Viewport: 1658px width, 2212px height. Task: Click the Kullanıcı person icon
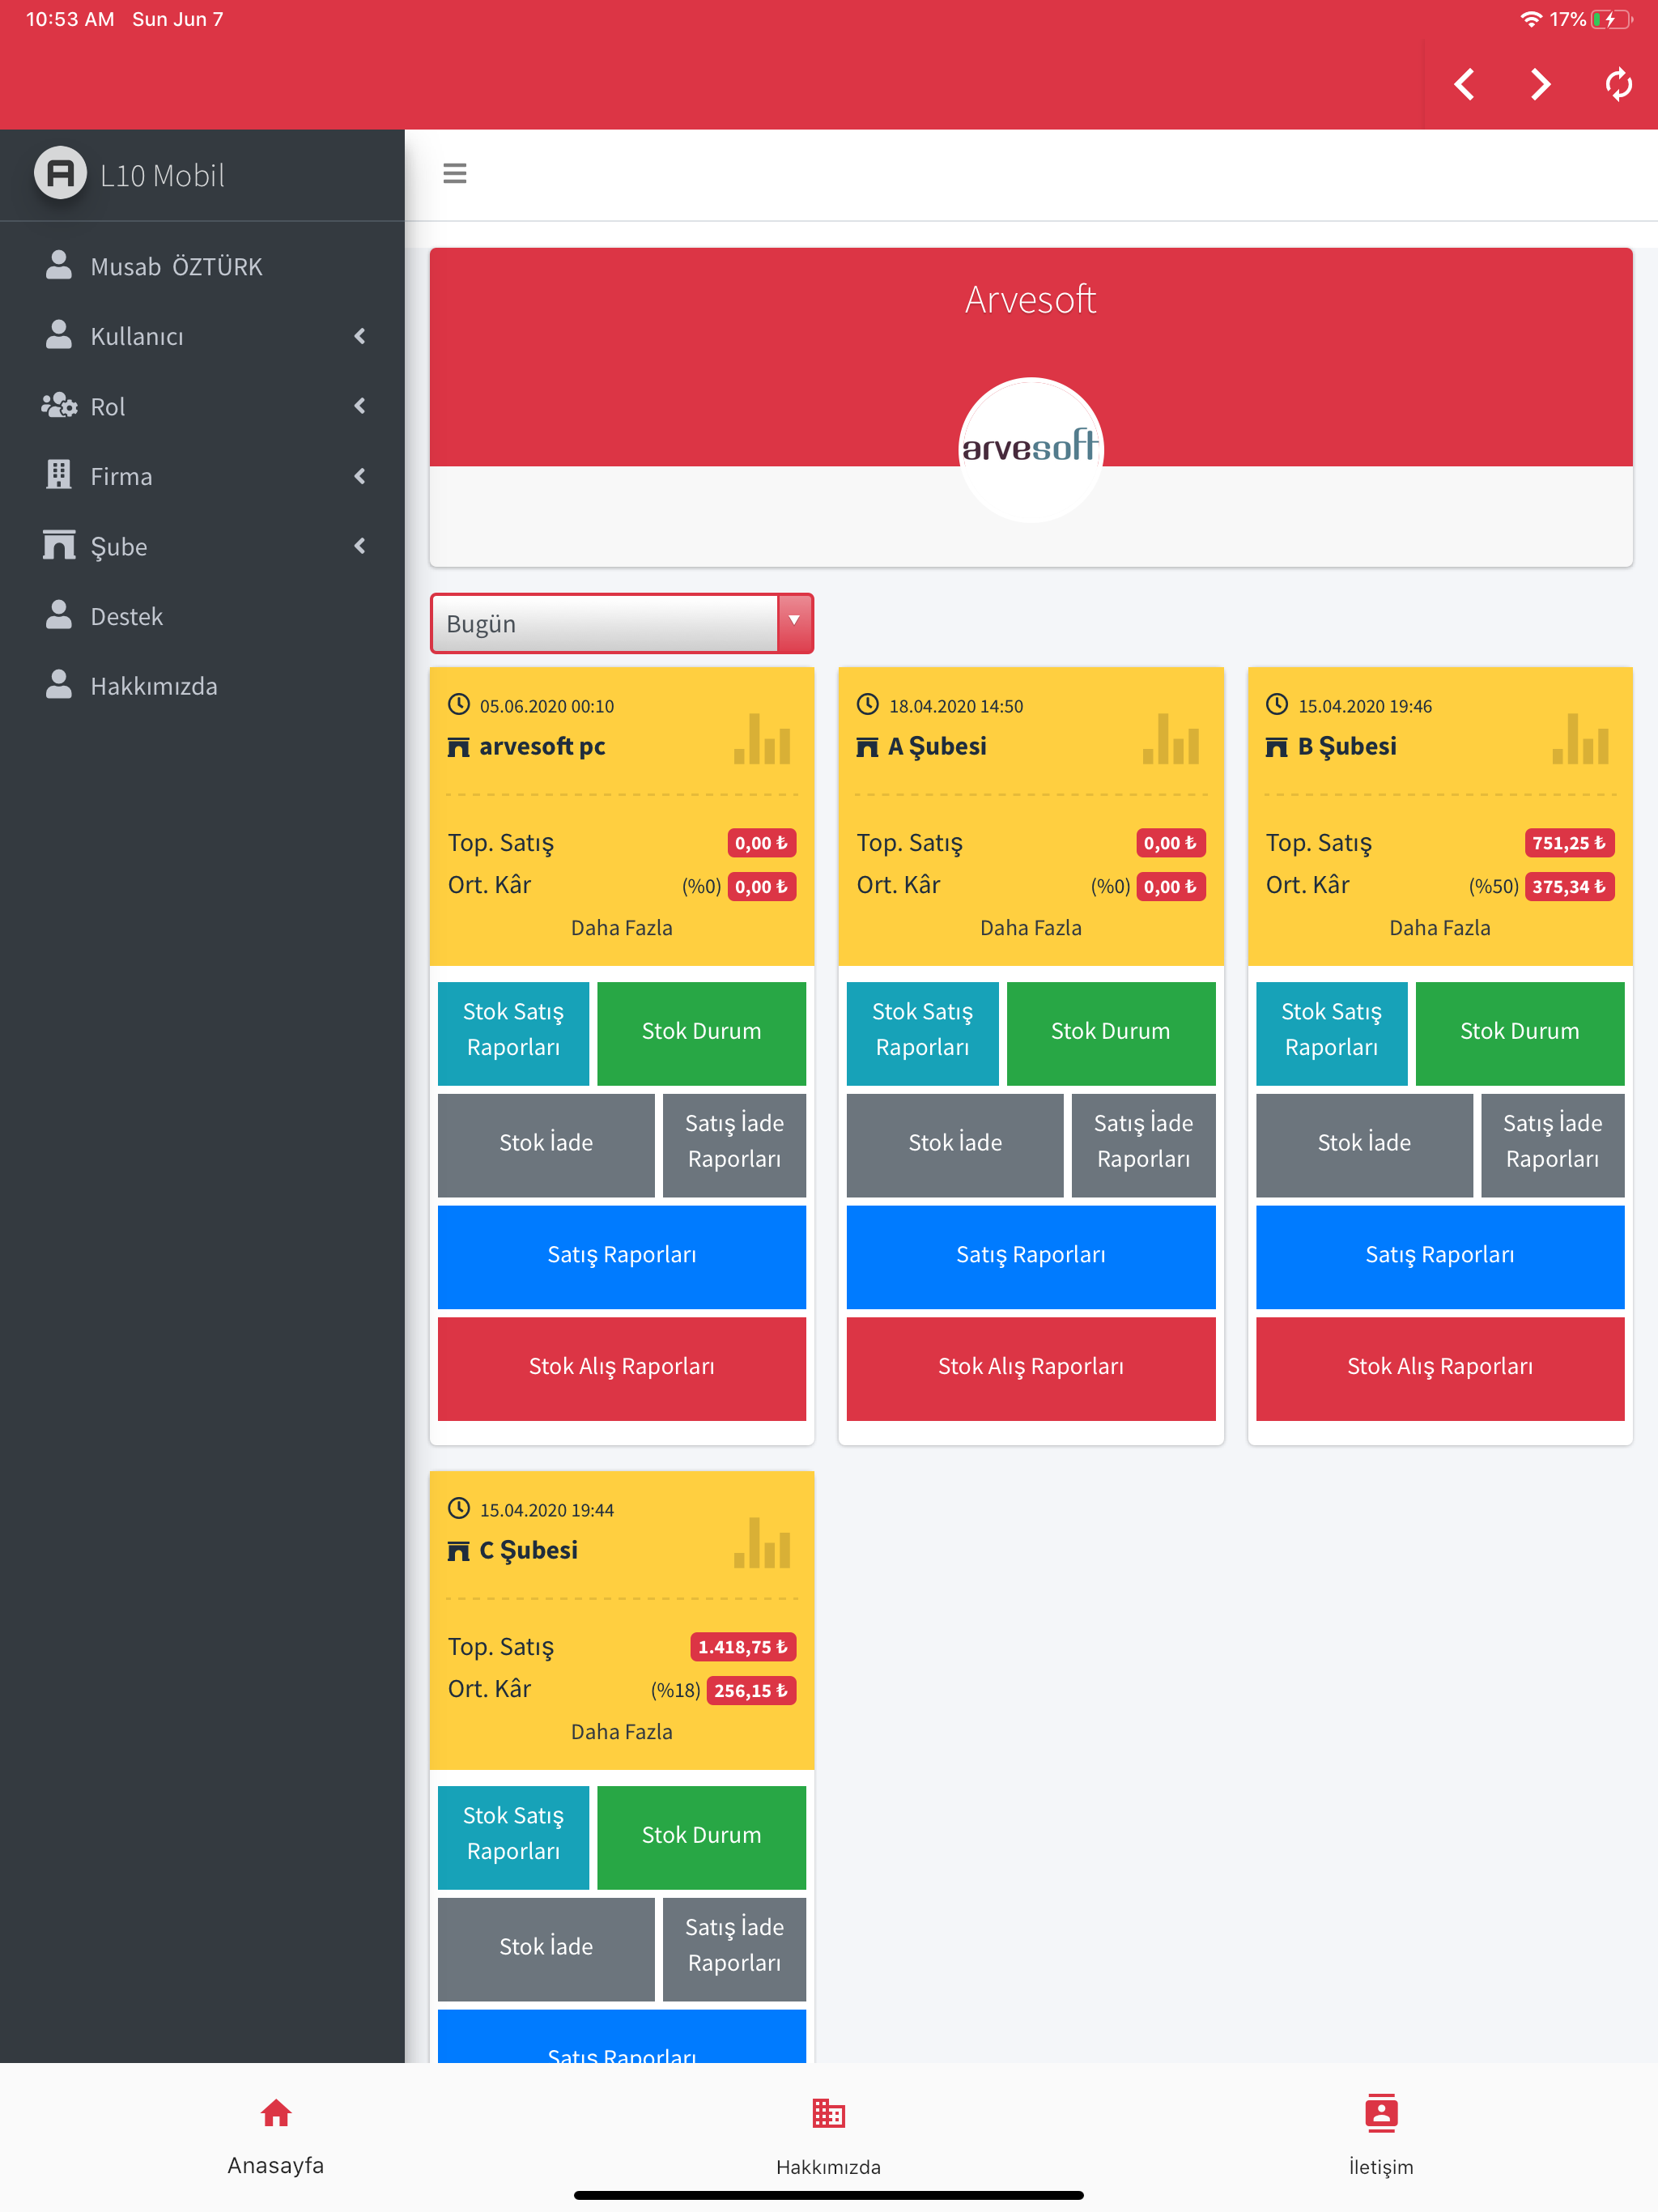59,335
